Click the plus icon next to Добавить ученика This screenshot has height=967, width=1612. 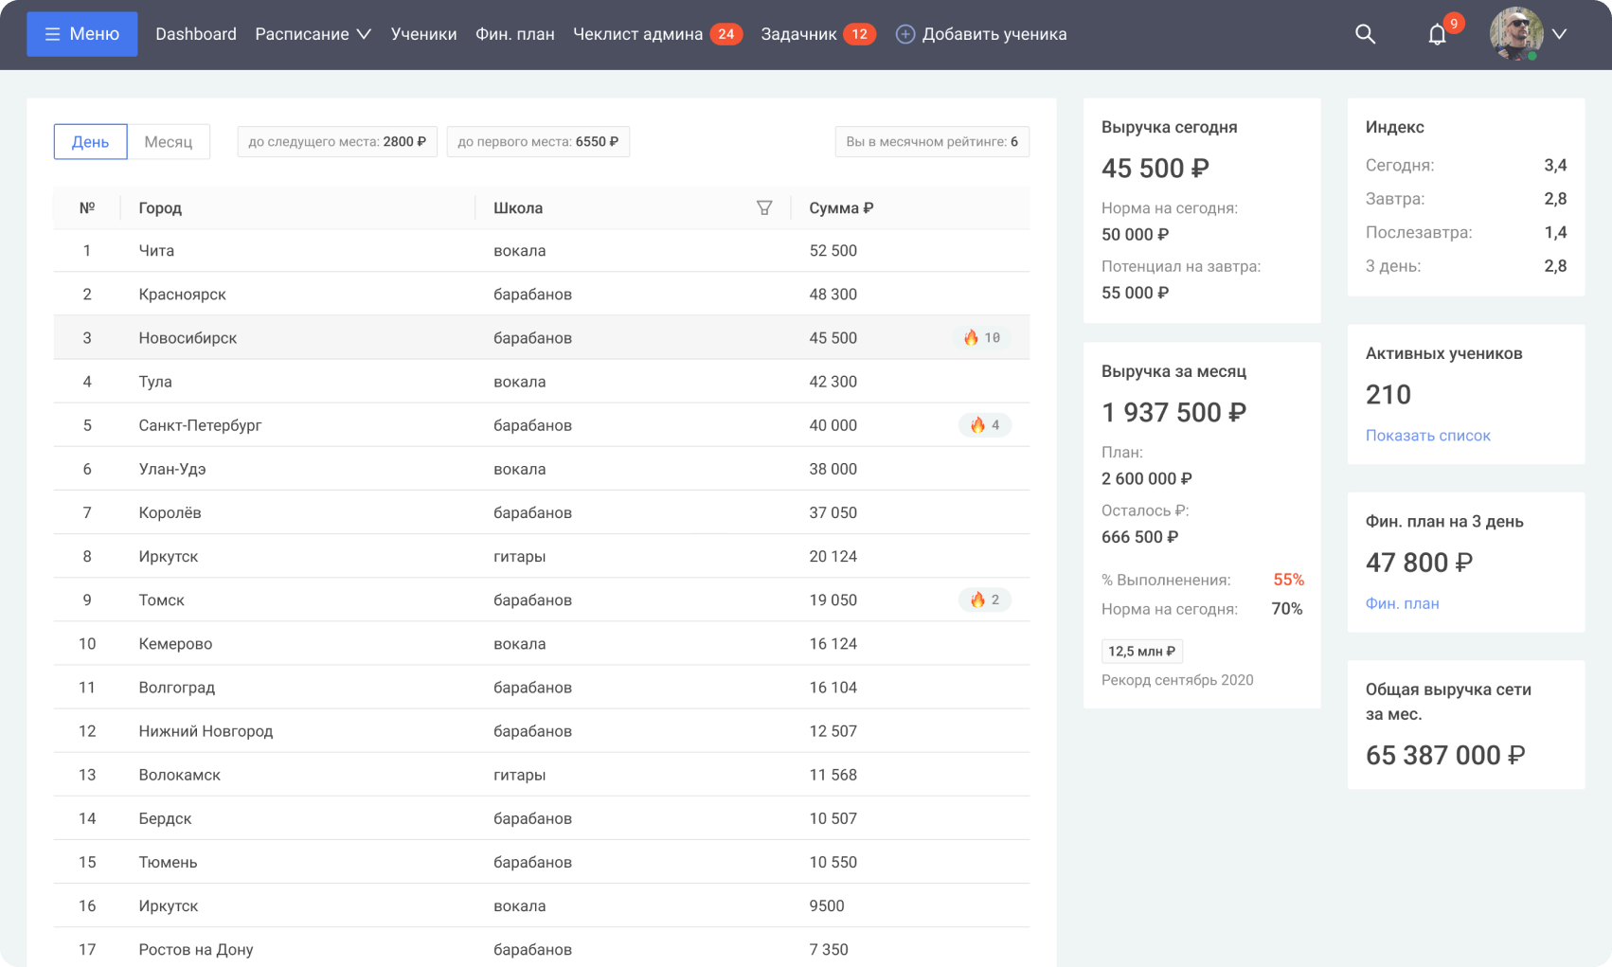[x=905, y=34]
